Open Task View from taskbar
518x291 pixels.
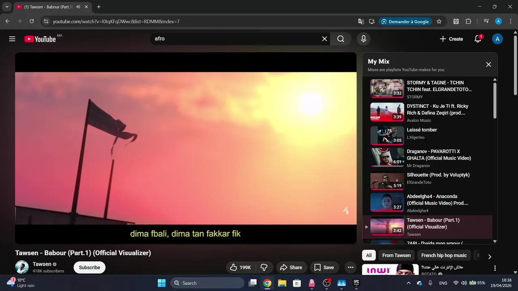coord(253,283)
